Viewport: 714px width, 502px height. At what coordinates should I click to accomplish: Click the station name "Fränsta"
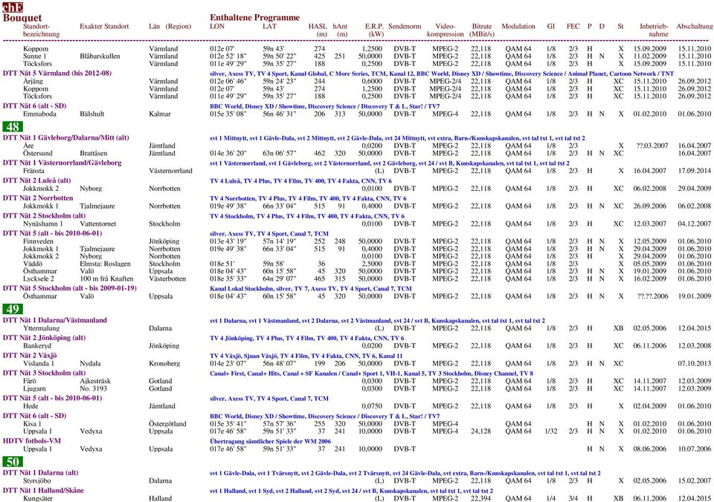[x=33, y=171]
